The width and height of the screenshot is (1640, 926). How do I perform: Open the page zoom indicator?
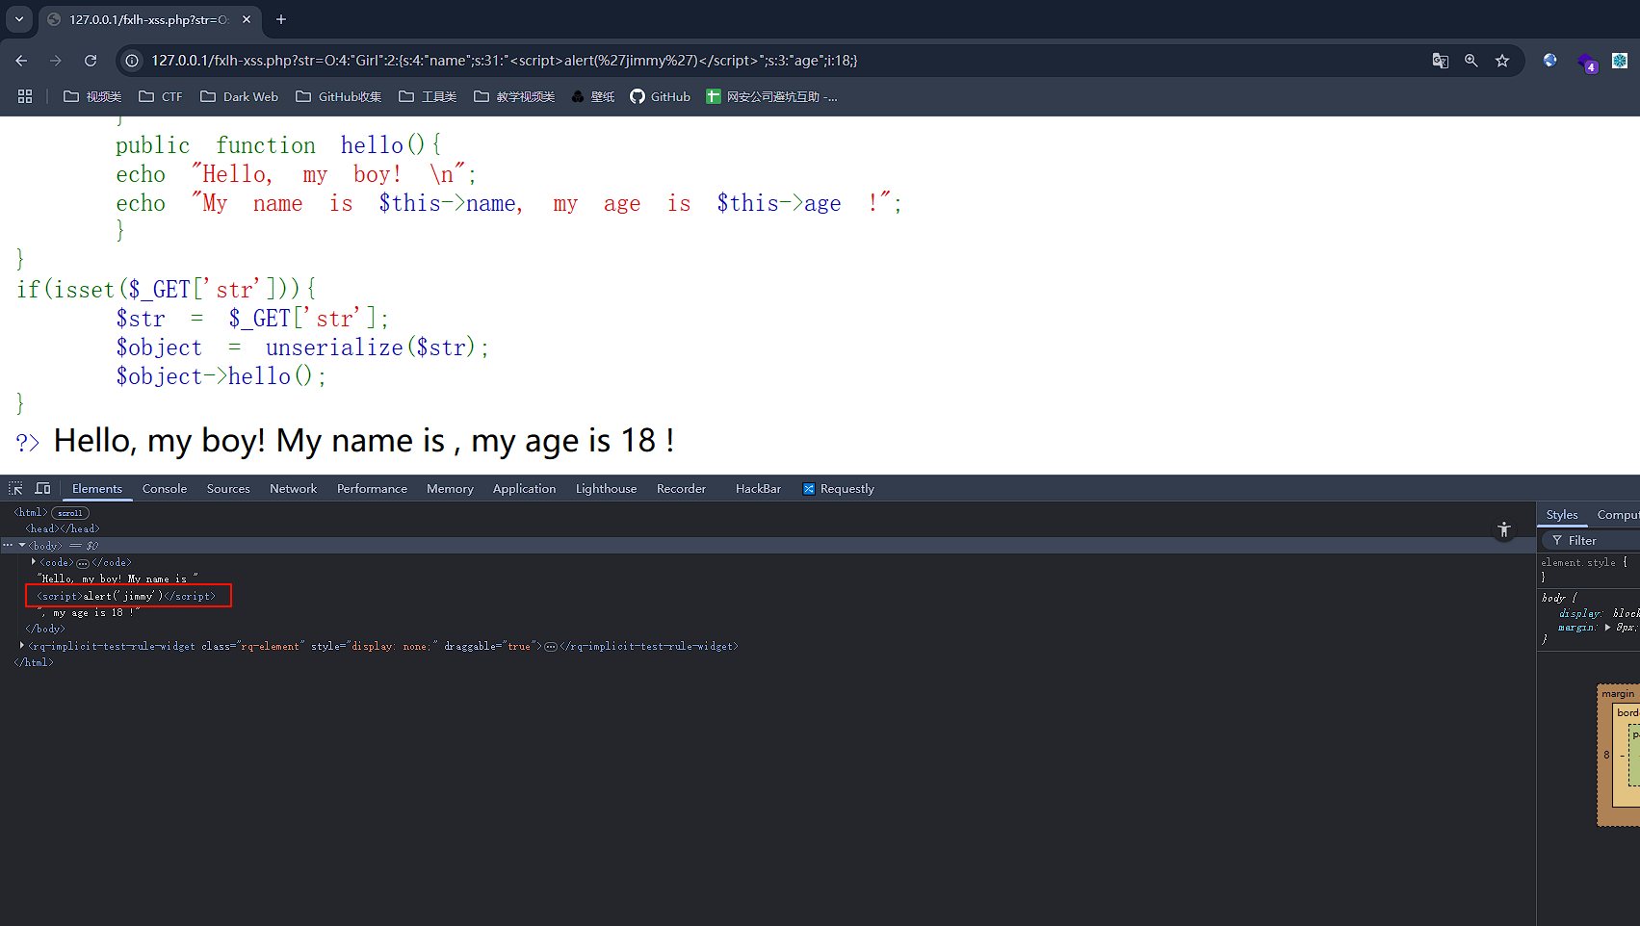click(1471, 61)
